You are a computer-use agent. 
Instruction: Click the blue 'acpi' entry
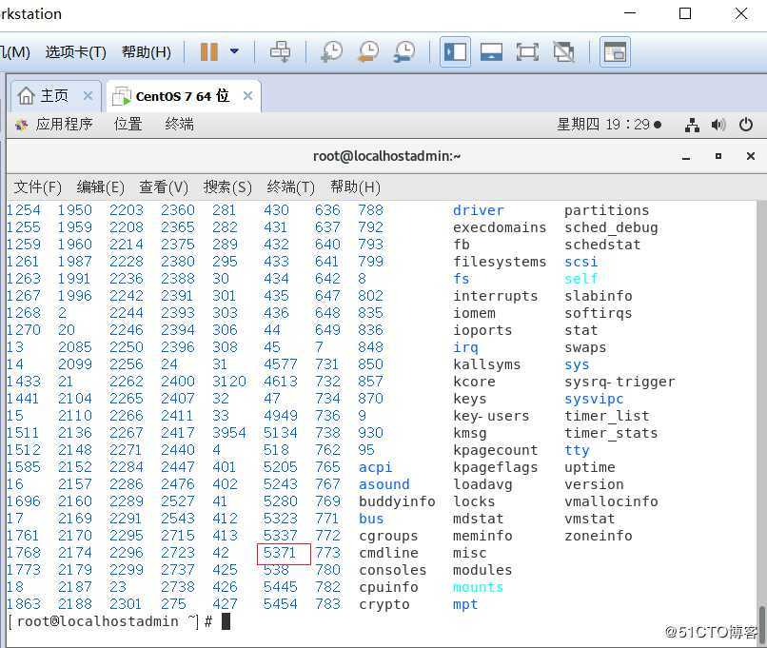click(x=375, y=467)
